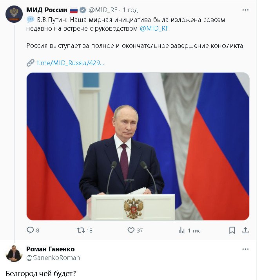The image size is (263, 280).
Task: Open the @MID_RF mention in tweet text
Action: [x=154, y=28]
